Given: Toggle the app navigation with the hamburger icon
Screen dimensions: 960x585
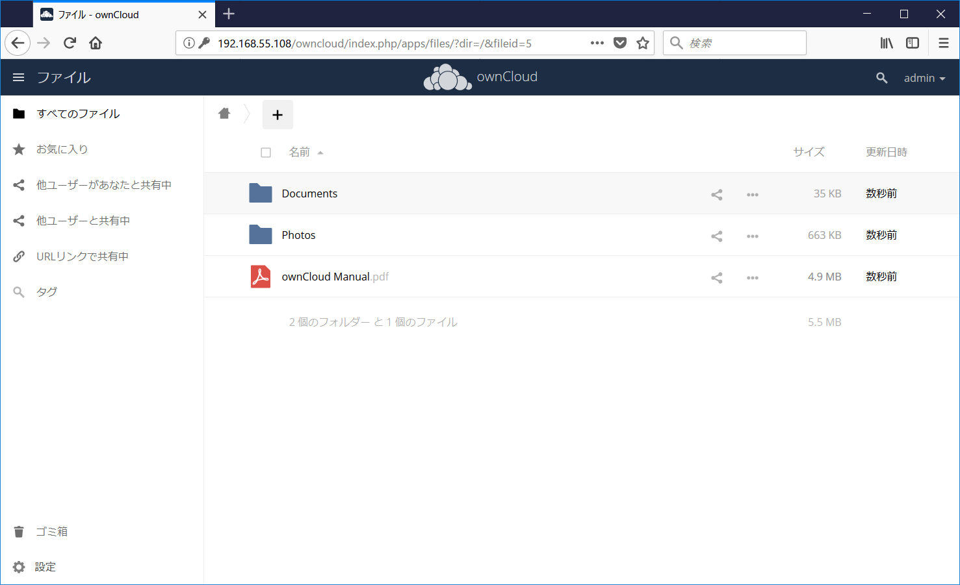Looking at the screenshot, I should click(18, 77).
